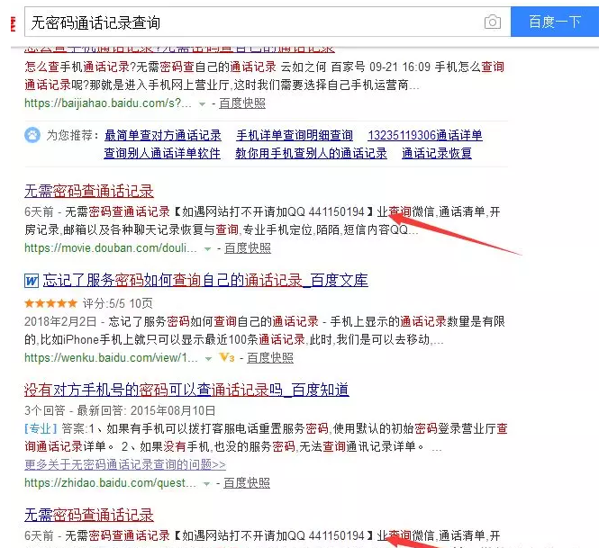Open 没有对方手机号的密码可以查通话记录吗 百度知道 result
The width and height of the screenshot is (608, 548).
point(186,390)
